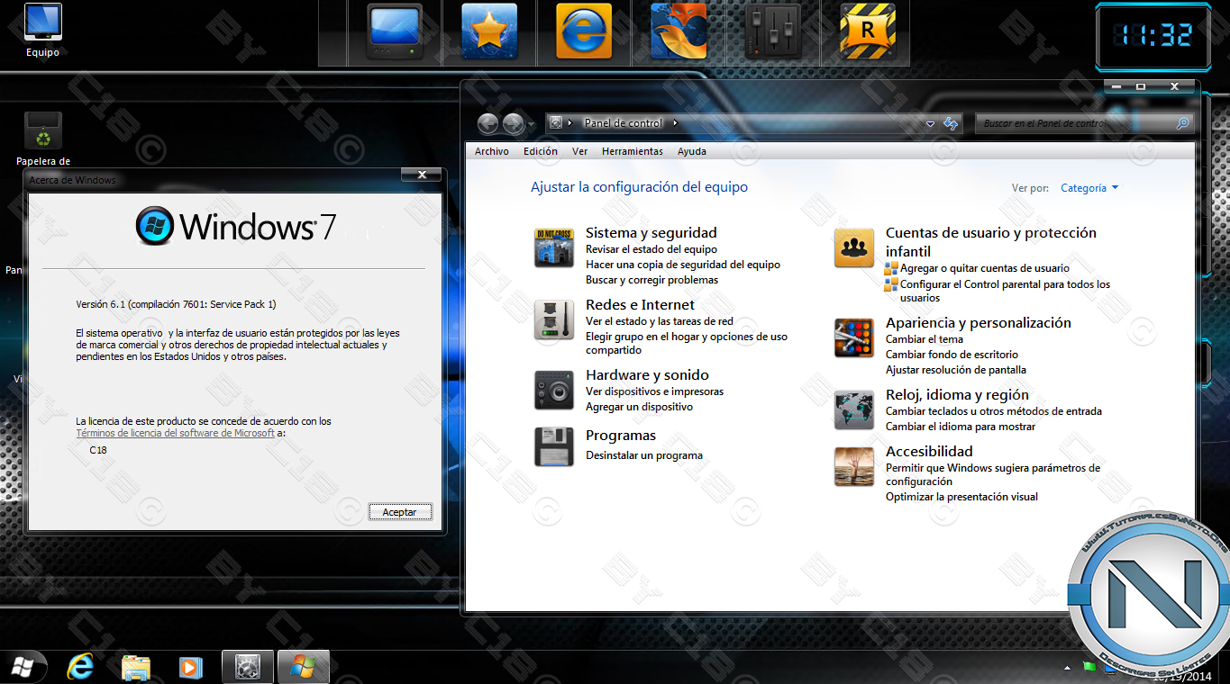Click Ver el estado y las tareas de red

(660, 321)
